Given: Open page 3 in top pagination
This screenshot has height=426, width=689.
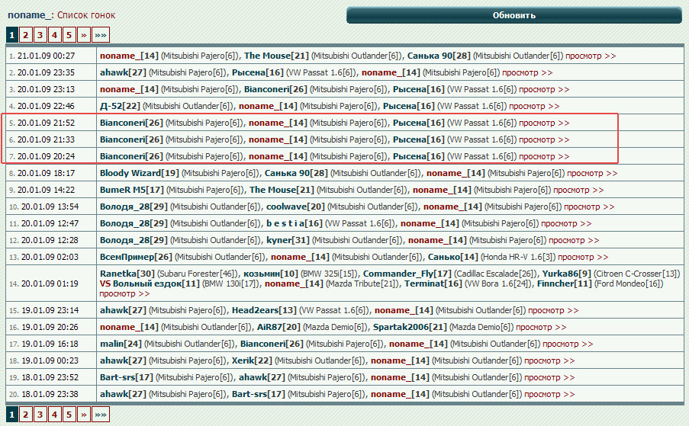Looking at the screenshot, I should (40, 35).
